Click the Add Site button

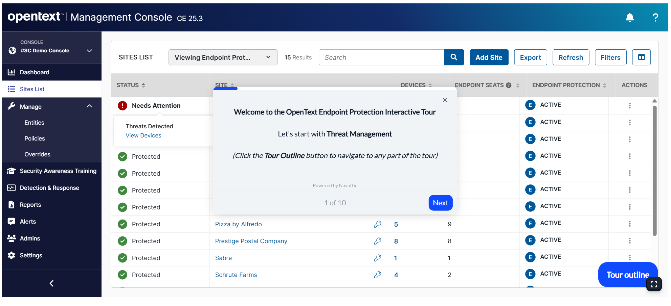click(x=489, y=57)
